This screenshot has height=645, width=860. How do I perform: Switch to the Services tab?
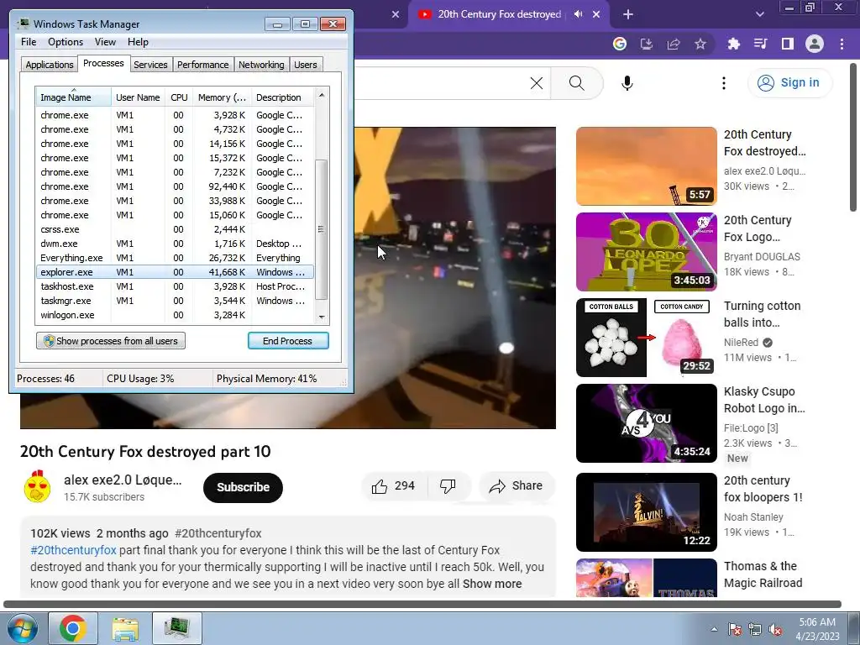click(150, 65)
